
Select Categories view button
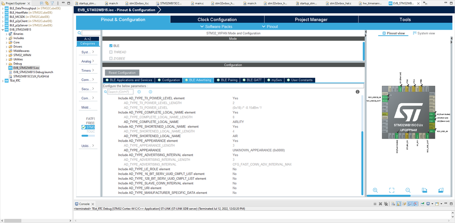(88, 44)
